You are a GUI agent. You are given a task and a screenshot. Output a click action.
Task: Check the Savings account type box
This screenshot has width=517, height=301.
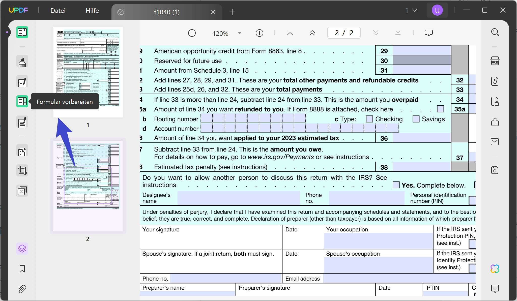tap(416, 118)
